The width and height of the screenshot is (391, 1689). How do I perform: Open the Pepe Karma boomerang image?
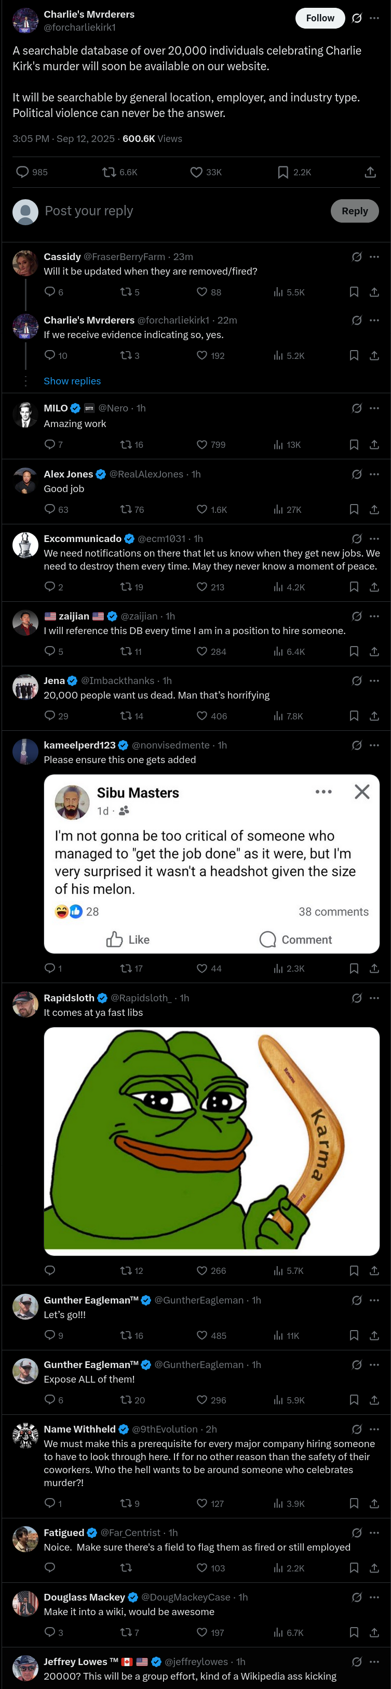pyautogui.click(x=211, y=1141)
